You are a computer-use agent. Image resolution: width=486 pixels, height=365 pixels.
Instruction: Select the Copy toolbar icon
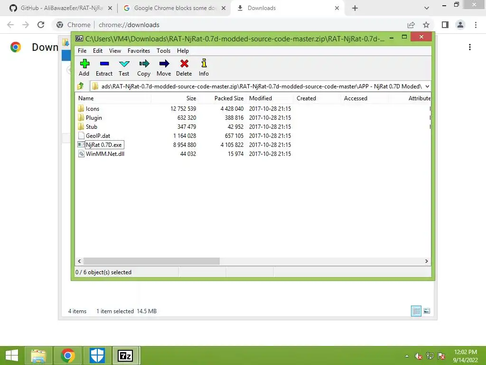click(144, 67)
